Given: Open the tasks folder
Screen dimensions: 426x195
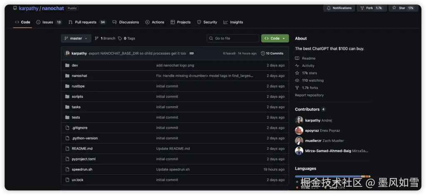Looking at the screenshot, I should point(76,107).
